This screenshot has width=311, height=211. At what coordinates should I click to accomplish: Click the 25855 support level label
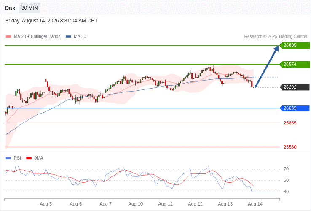(x=290, y=123)
